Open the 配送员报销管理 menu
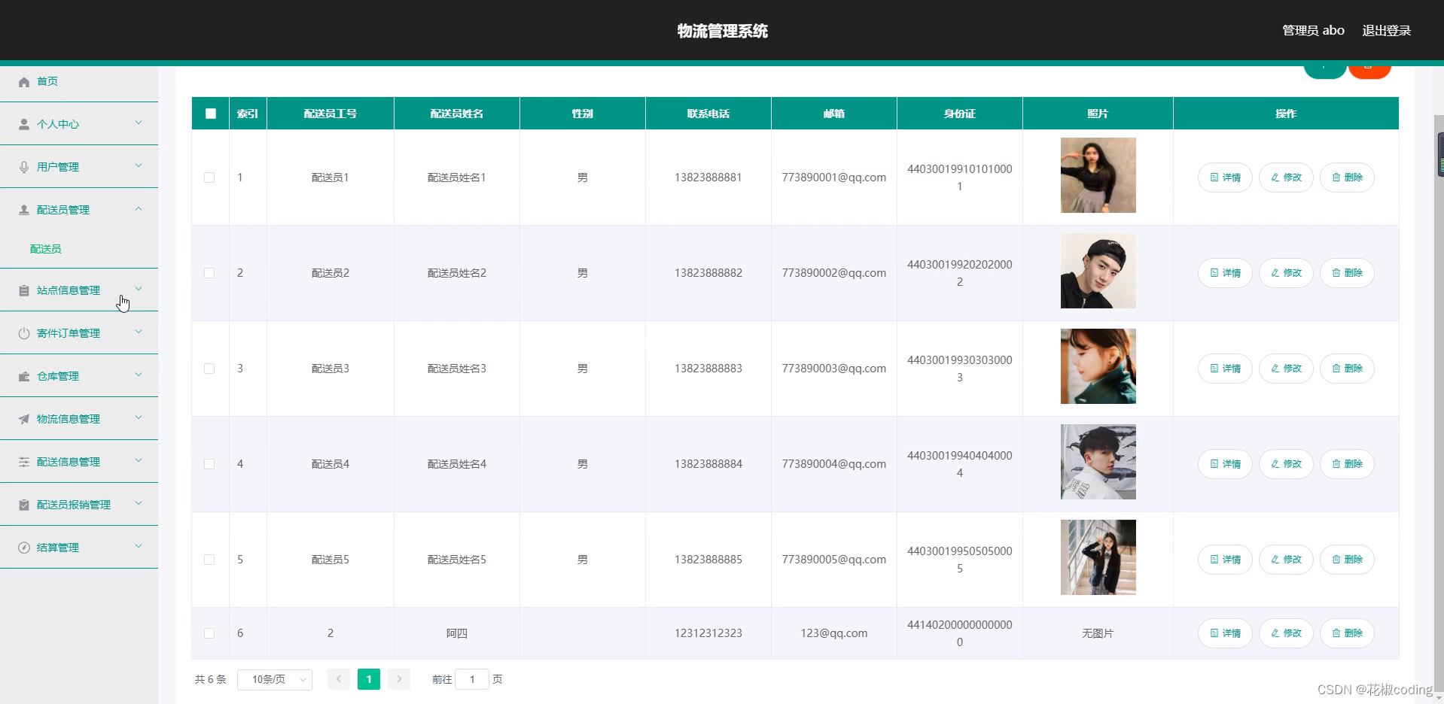Viewport: 1444px width, 704px height. 79,505
